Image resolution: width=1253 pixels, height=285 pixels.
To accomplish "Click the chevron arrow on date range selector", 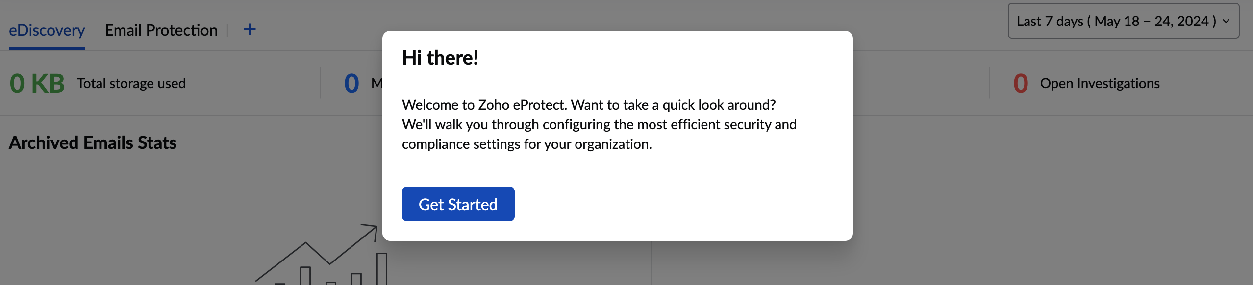I will tap(1226, 21).
